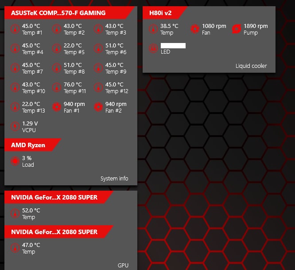Screen dimensions: 295x270
Task: Click the 1890 rpm Pump reading
Action: tap(256, 26)
